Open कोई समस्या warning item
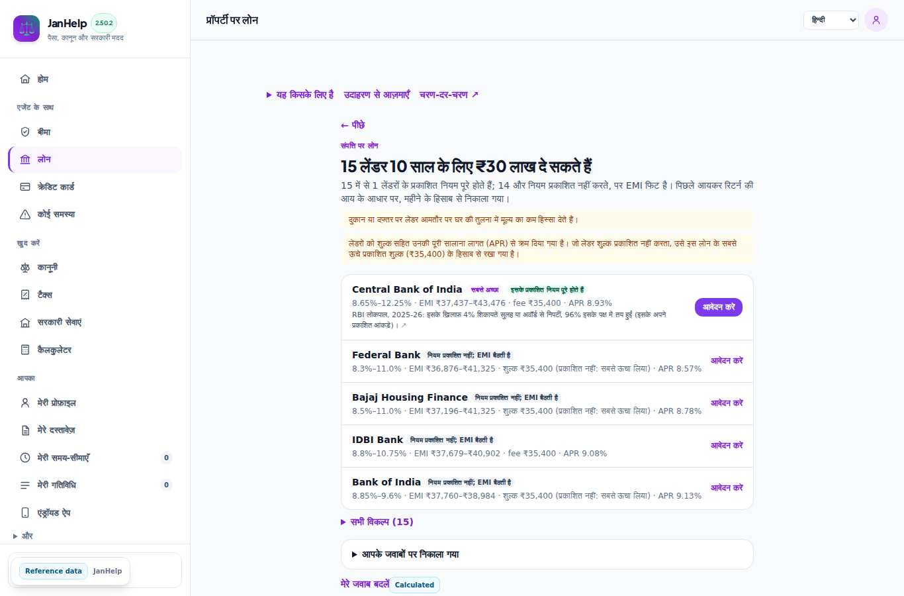904x596 pixels. point(95,214)
